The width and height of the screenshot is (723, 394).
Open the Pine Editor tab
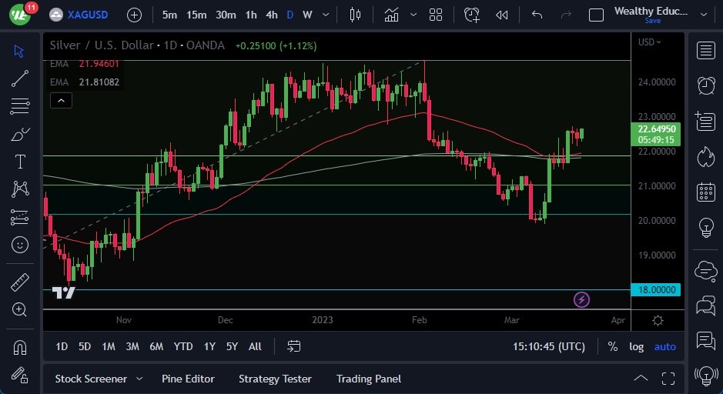point(188,379)
